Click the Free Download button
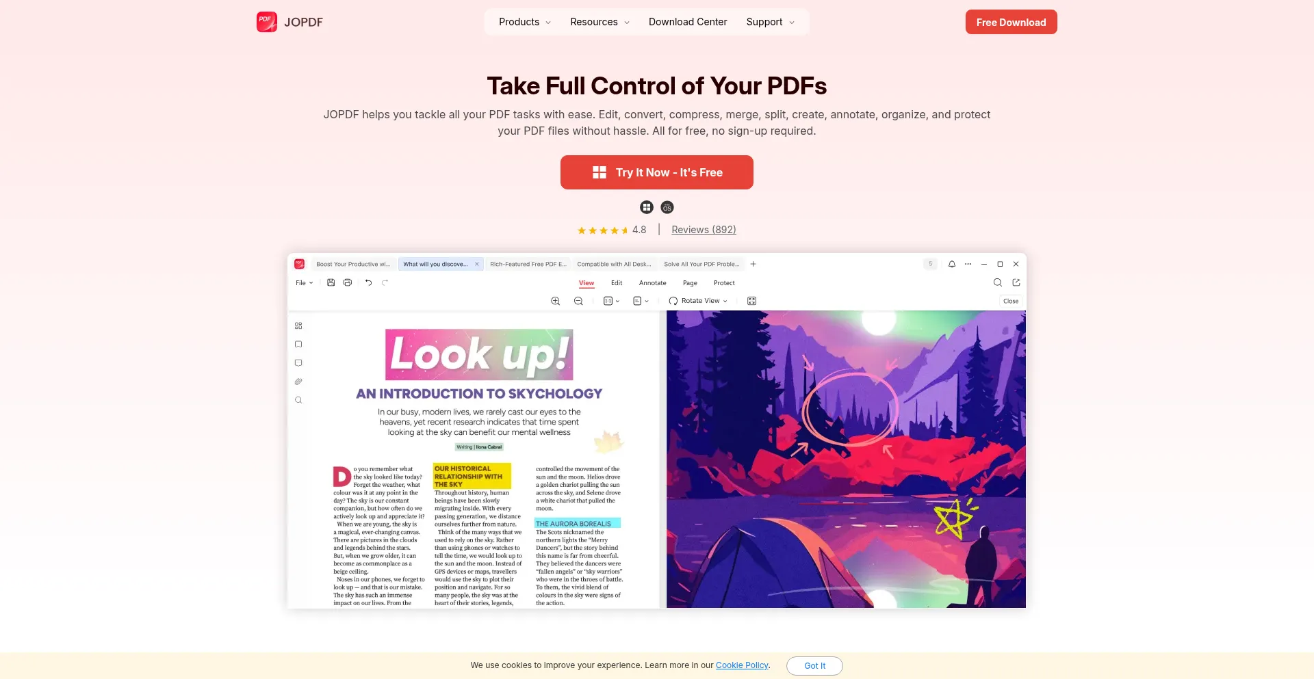Image resolution: width=1314 pixels, height=679 pixels. [1011, 22]
